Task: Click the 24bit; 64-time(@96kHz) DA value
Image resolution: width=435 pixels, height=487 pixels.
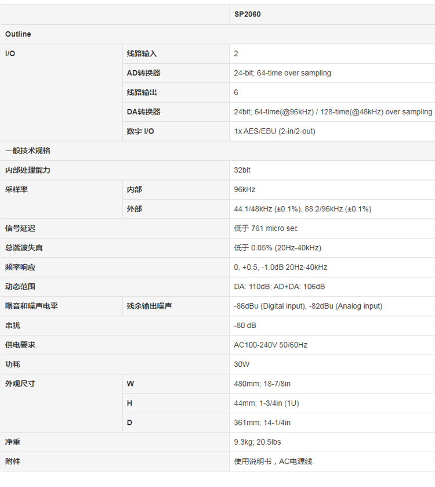Action: tap(333, 112)
